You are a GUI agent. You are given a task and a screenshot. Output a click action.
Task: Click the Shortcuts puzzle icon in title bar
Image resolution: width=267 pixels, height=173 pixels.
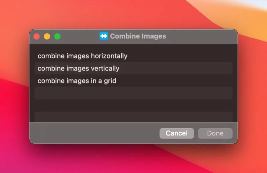[x=104, y=36]
